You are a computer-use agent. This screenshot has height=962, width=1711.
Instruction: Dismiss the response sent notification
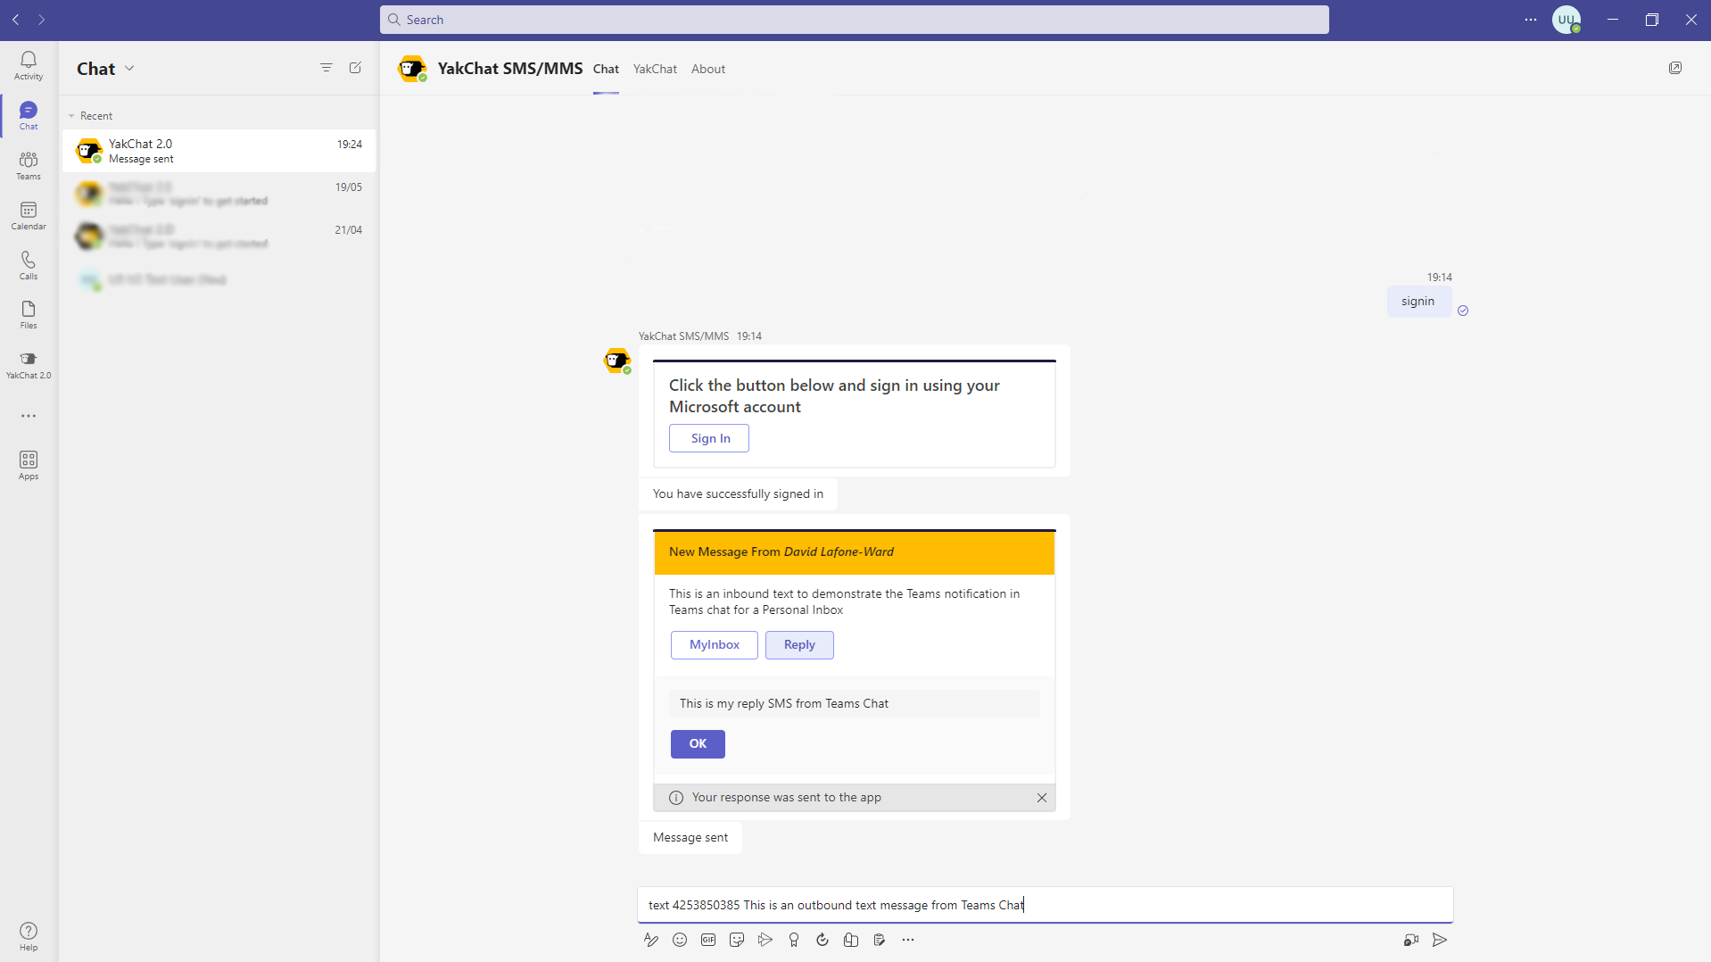pos(1042,798)
